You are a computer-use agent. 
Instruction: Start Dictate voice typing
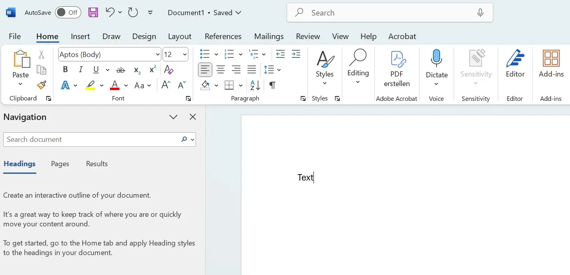437,64
